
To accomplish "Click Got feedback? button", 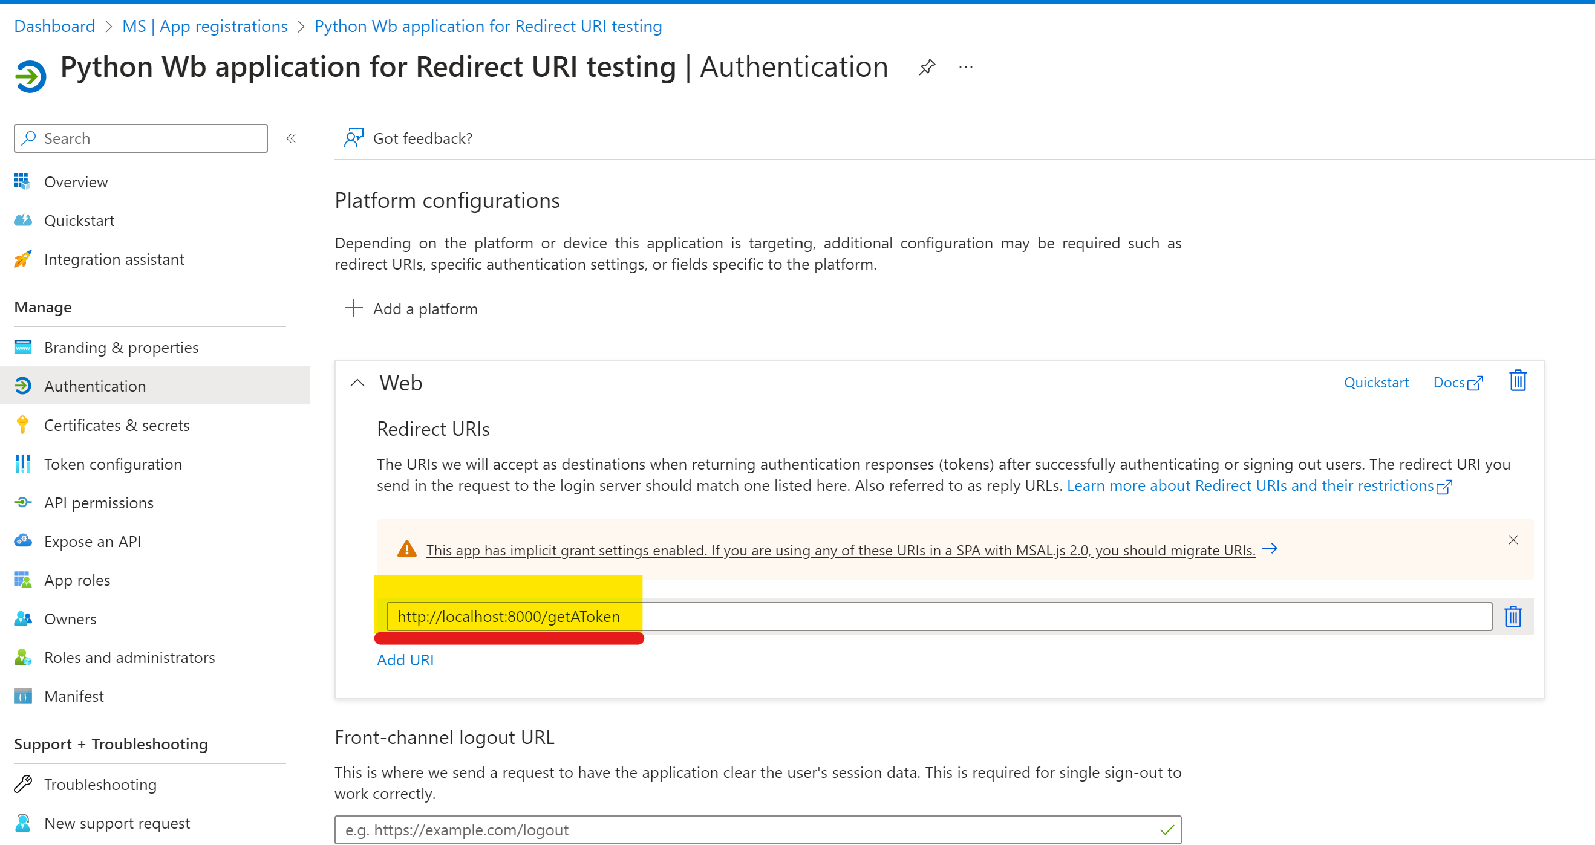I will pos(409,138).
